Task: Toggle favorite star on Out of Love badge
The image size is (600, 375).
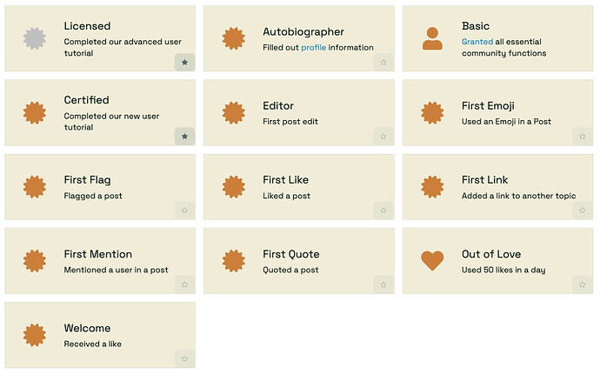Action: point(583,285)
